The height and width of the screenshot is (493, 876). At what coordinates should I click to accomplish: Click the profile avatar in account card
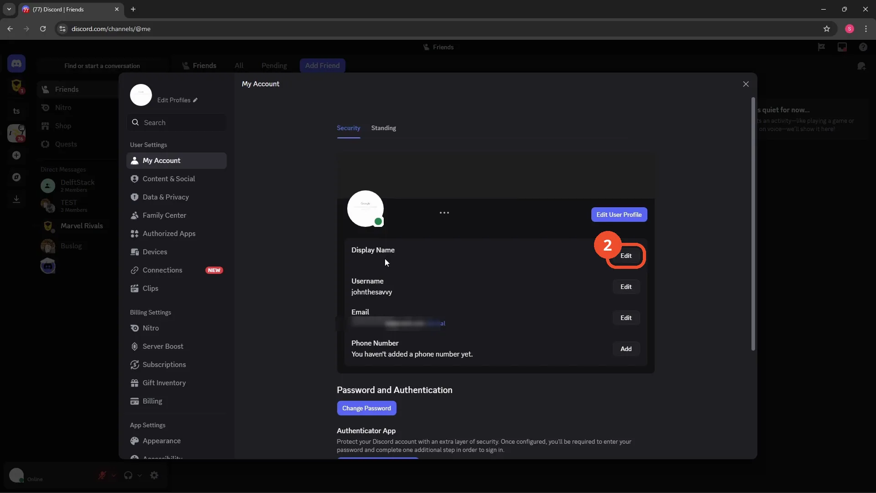tap(365, 209)
